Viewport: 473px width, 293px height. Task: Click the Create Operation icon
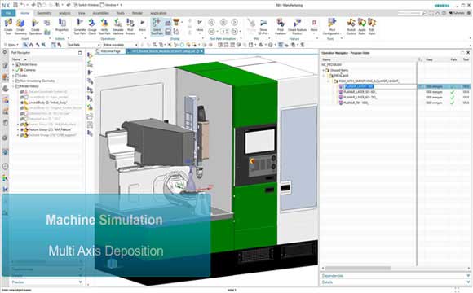pos(35,26)
